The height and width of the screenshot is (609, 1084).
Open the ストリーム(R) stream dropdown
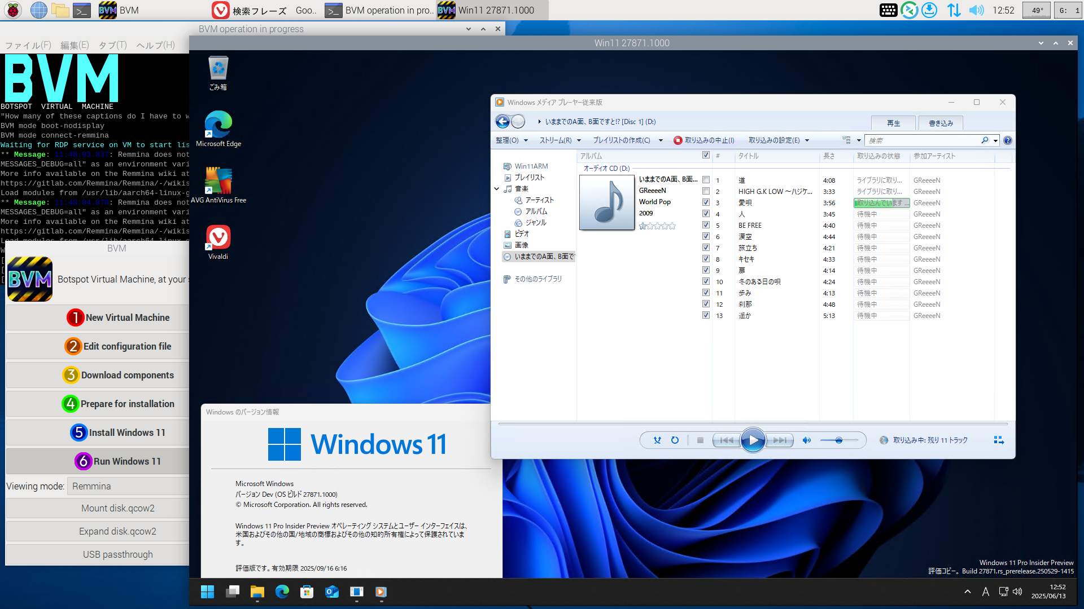coord(560,140)
